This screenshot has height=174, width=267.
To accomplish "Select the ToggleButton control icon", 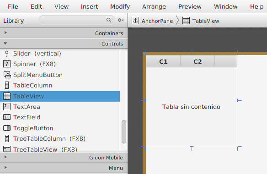I will click(7, 128).
